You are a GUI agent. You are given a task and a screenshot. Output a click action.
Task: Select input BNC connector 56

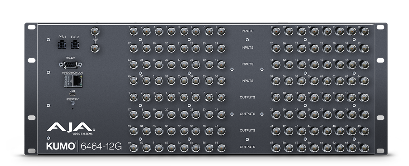coord(221,81)
